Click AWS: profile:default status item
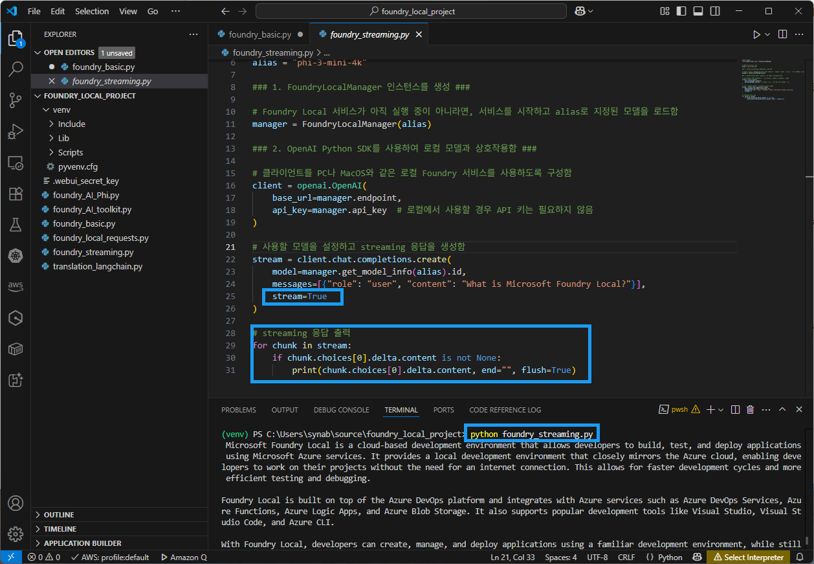814x564 pixels. (x=109, y=557)
